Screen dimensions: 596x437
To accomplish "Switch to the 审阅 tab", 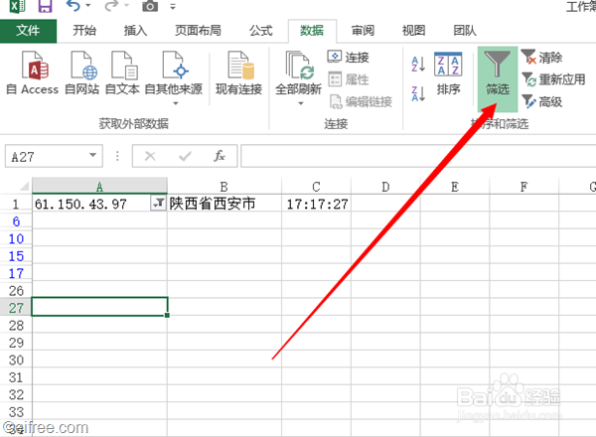I will (363, 31).
